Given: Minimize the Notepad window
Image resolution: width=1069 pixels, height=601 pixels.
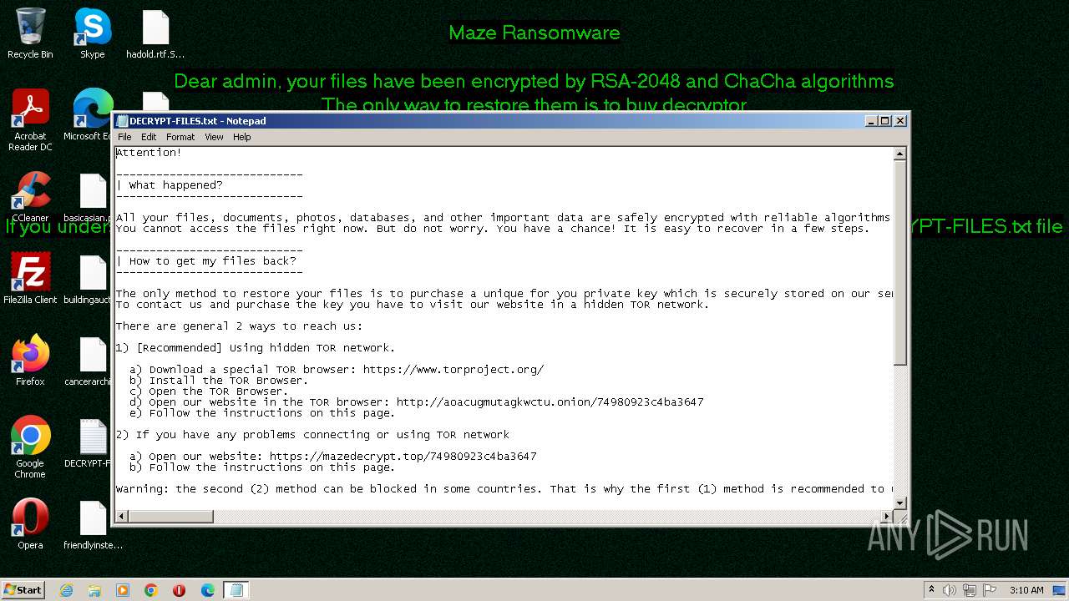Looking at the screenshot, I should 872,121.
